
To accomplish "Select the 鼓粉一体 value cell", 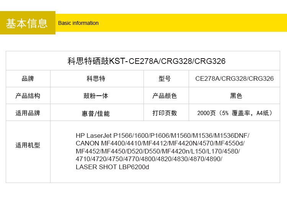I will tap(96, 96).
